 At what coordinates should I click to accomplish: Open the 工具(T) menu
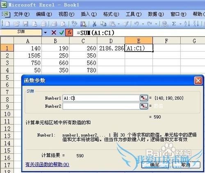134,14
